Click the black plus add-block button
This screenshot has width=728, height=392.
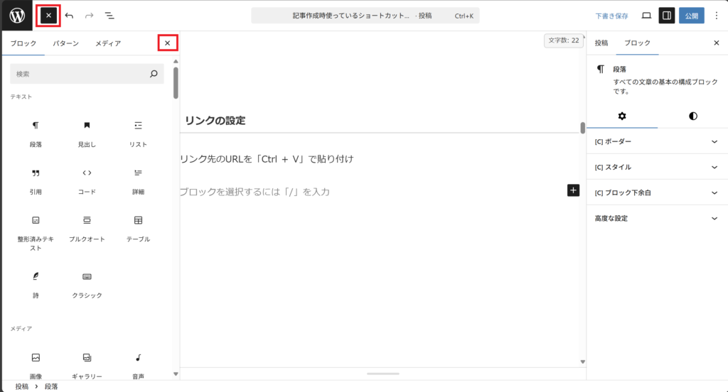tap(573, 190)
